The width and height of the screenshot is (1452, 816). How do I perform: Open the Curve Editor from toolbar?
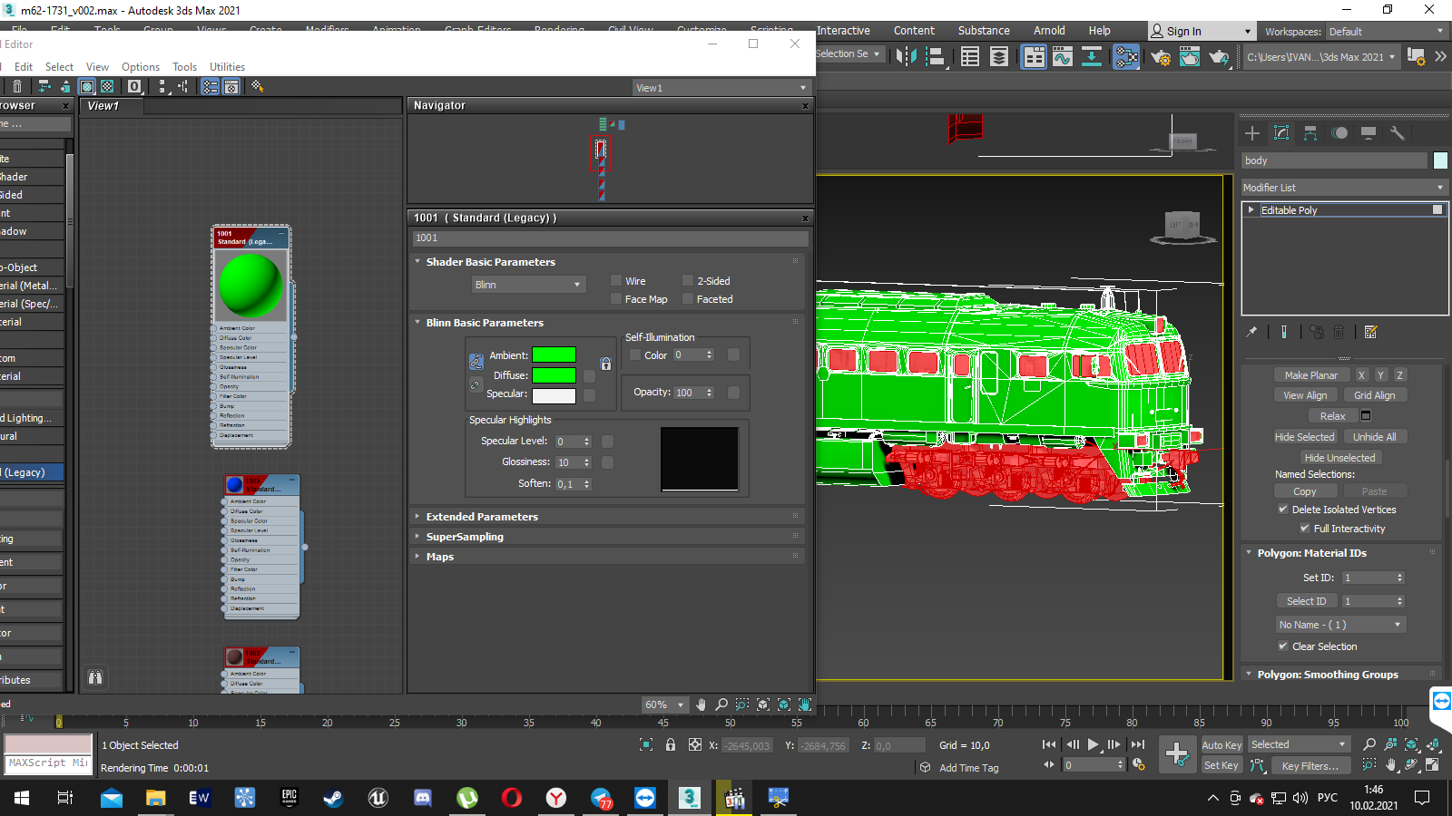(x=1062, y=57)
